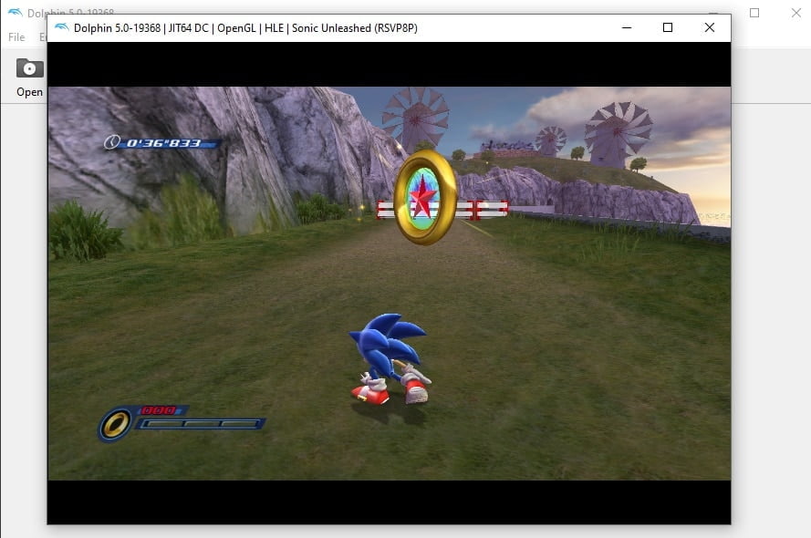Click the stage timer reading 0'36"833

[163, 143]
